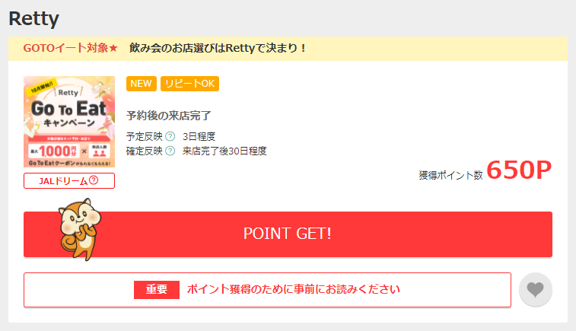
Task: Click the squirrel mascot character
Action: point(80,230)
